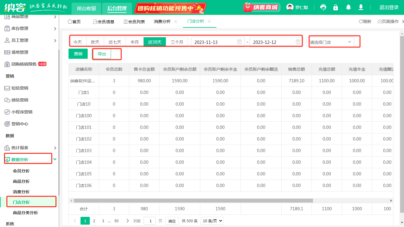
Task: Open the 请选择门店 store dropdown
Action: click(331, 42)
